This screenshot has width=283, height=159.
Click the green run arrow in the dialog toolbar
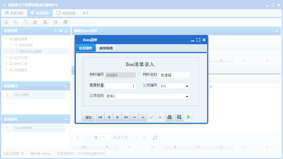(x=188, y=117)
